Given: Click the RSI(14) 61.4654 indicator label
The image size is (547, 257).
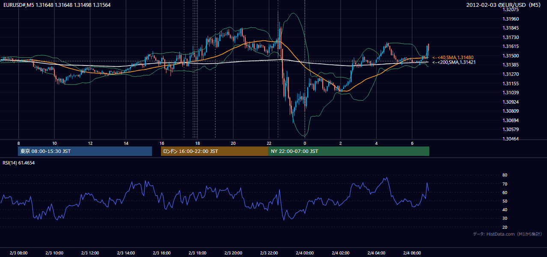Looking at the screenshot, I should coord(19,163).
